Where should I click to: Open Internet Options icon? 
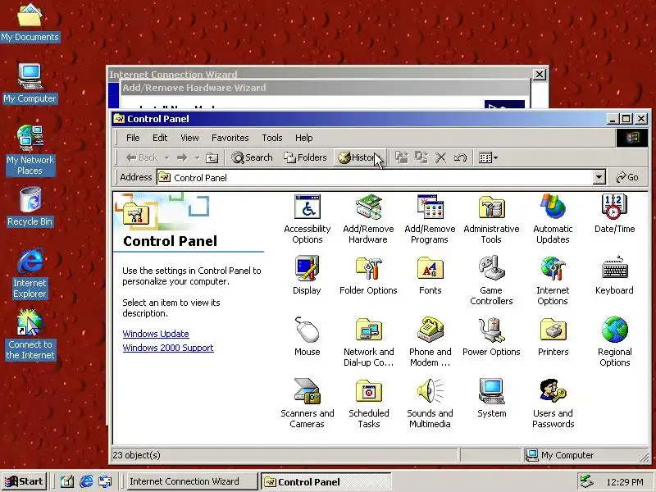[553, 280]
